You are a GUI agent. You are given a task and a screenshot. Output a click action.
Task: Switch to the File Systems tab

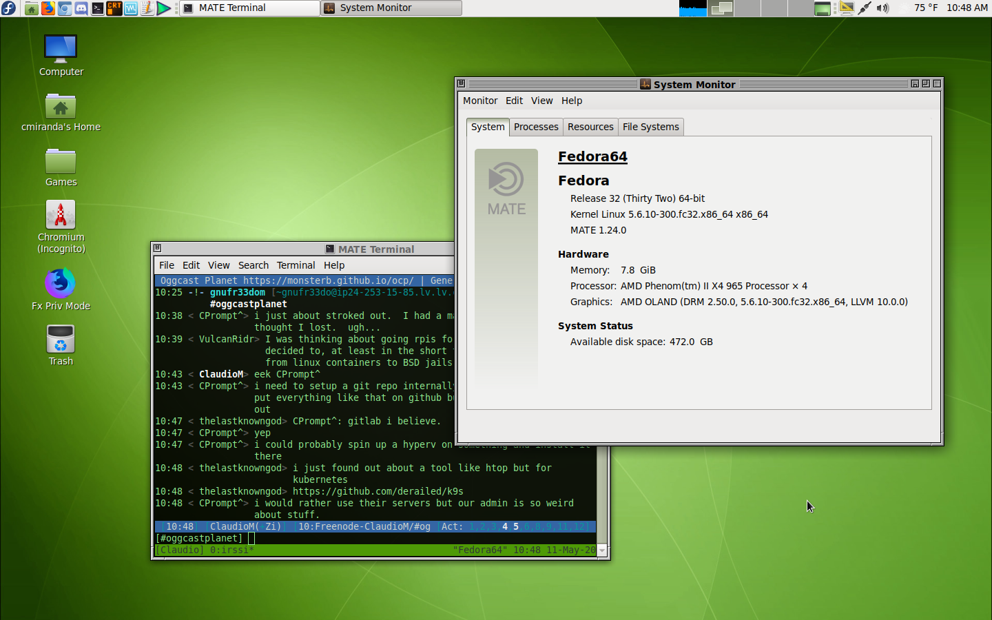click(x=651, y=127)
